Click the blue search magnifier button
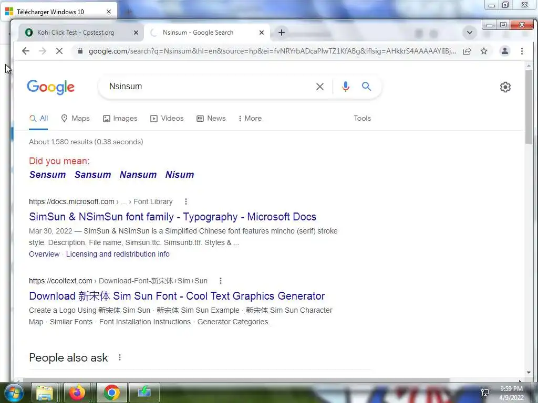This screenshot has width=538, height=403. [366, 87]
